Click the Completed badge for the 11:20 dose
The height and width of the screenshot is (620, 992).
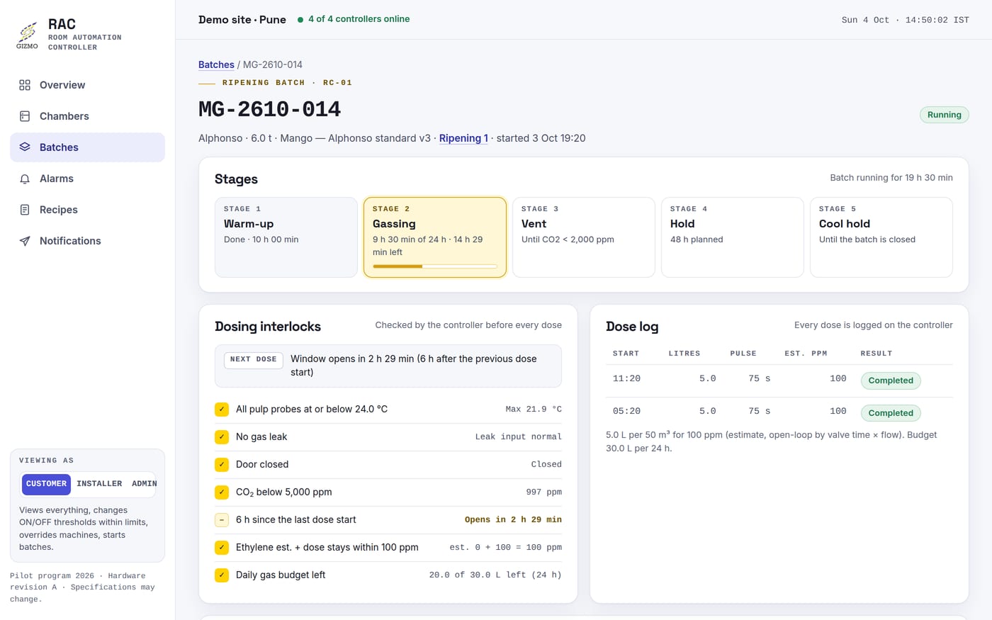click(x=891, y=381)
